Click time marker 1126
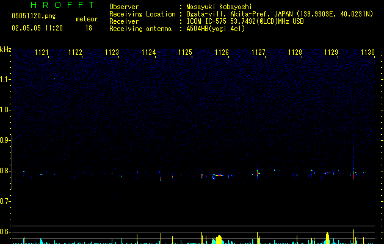Viewport: 384px width, 244px height. pos(222,52)
